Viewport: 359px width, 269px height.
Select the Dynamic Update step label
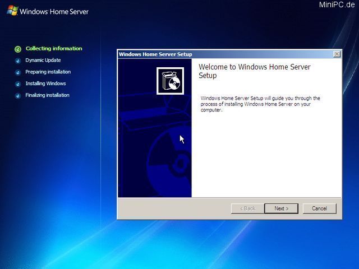(x=43, y=61)
